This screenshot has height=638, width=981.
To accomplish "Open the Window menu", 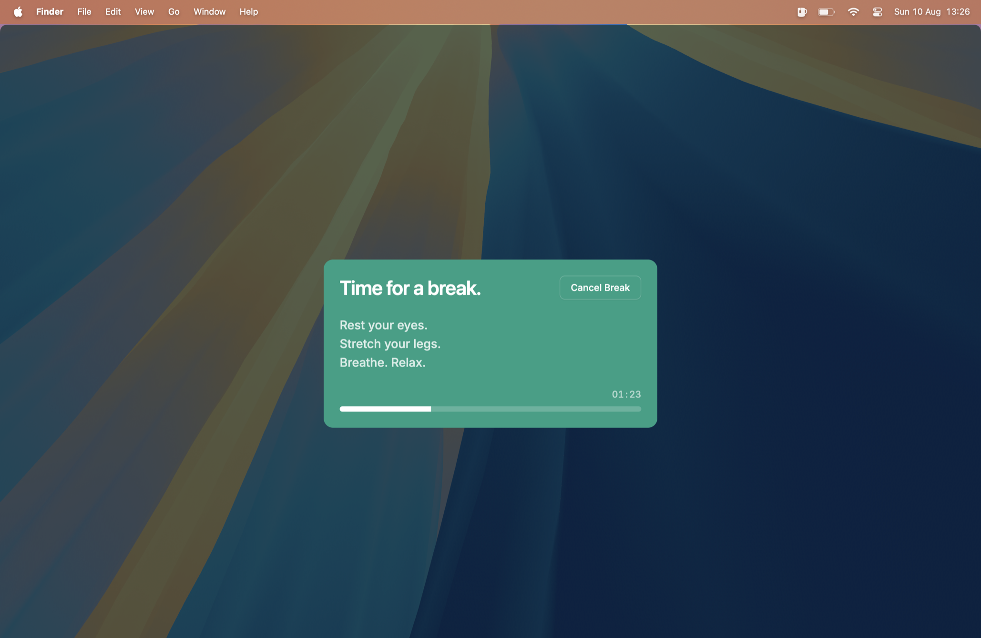I will click(209, 12).
